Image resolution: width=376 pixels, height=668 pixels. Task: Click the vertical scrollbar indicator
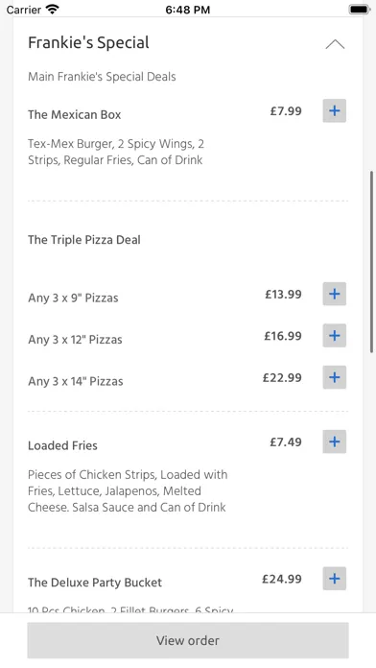tap(371, 261)
